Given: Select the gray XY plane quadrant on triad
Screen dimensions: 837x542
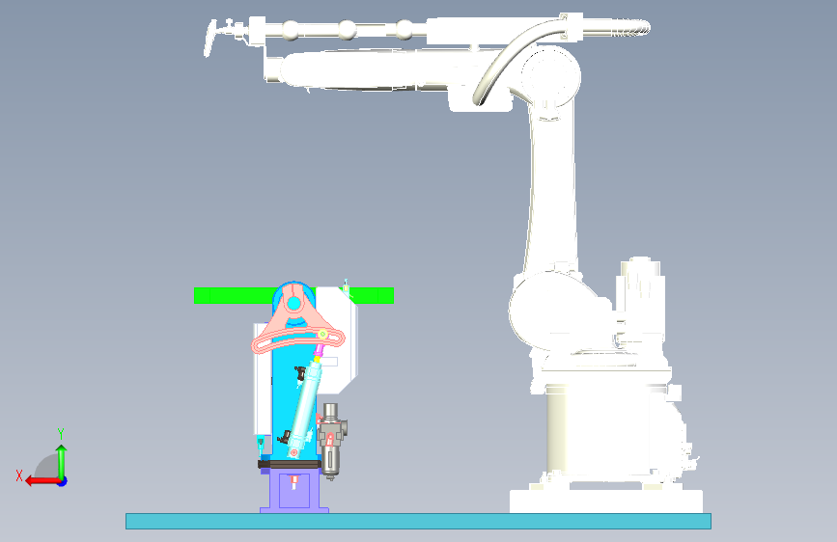Looking at the screenshot, I should tap(47, 466).
